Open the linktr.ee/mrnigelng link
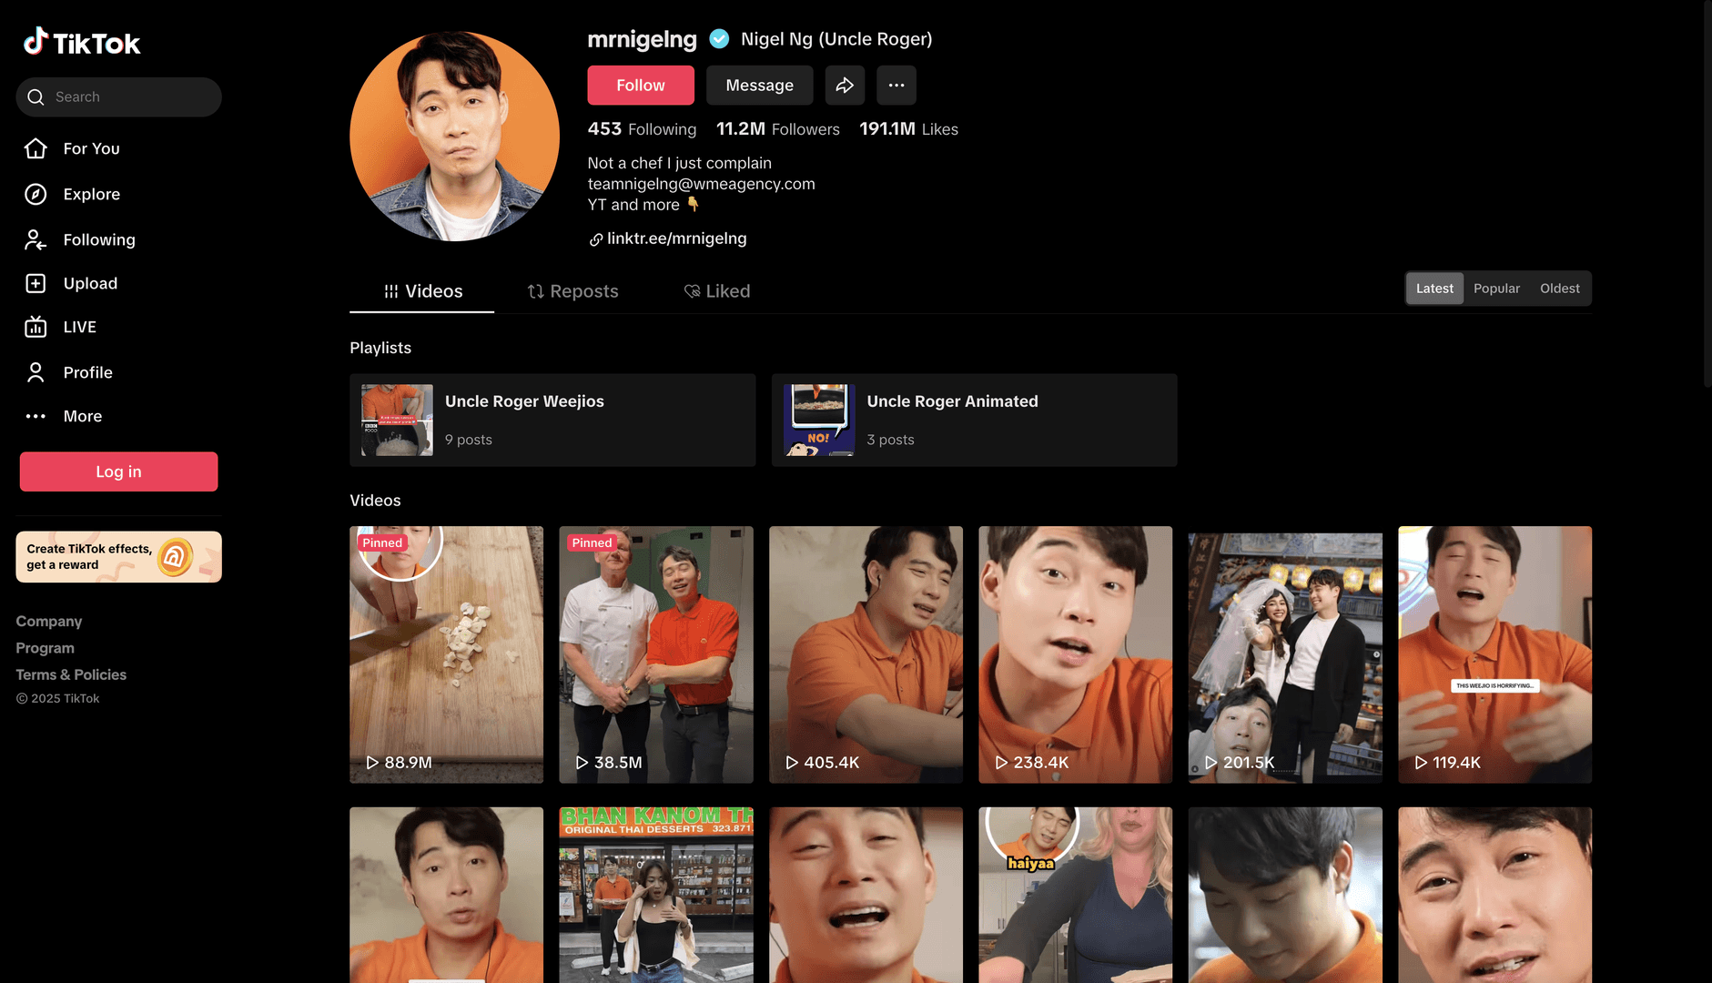The height and width of the screenshot is (983, 1712). coord(676,238)
